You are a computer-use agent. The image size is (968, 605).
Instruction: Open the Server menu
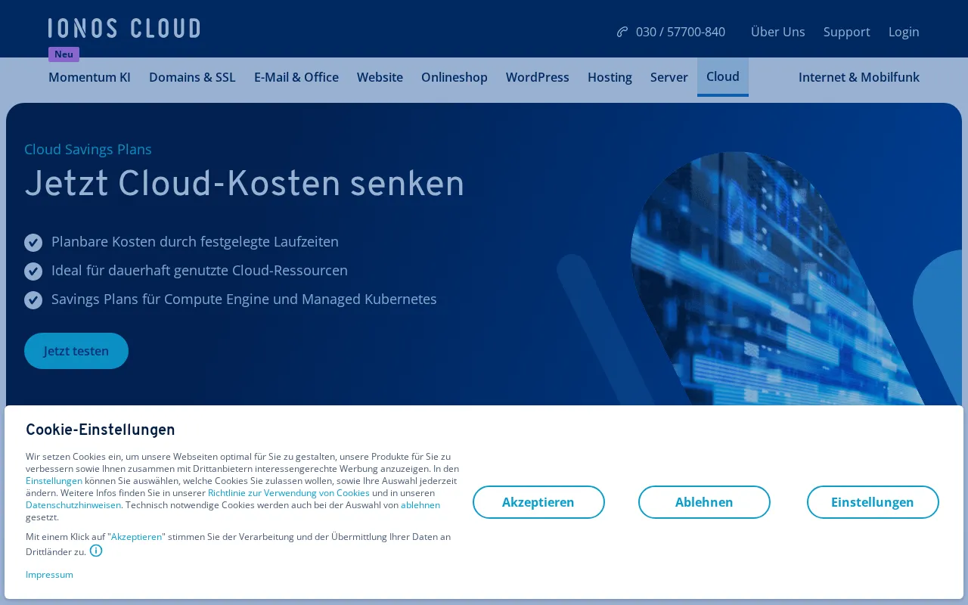click(x=669, y=77)
